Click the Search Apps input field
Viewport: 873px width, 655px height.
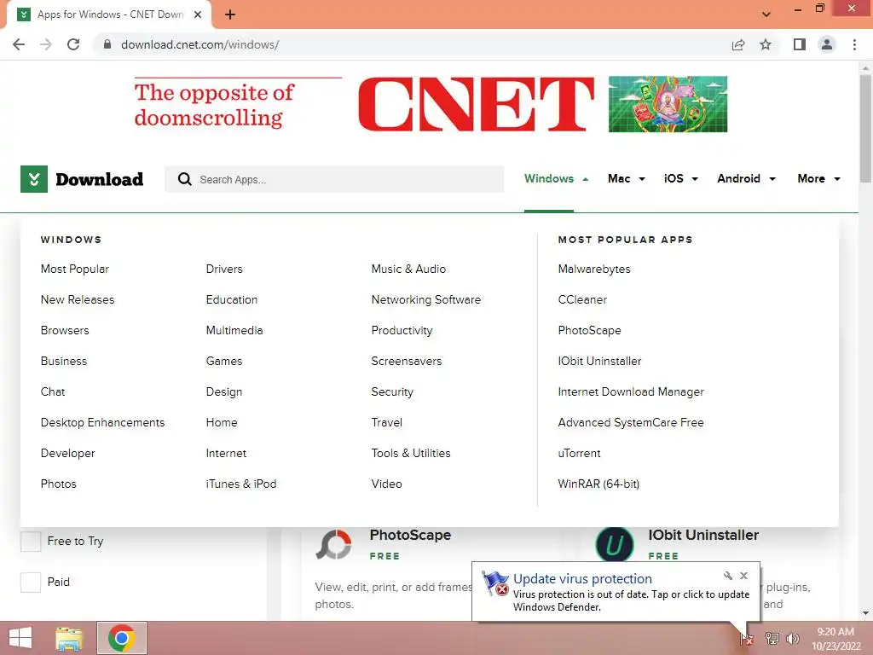click(334, 179)
